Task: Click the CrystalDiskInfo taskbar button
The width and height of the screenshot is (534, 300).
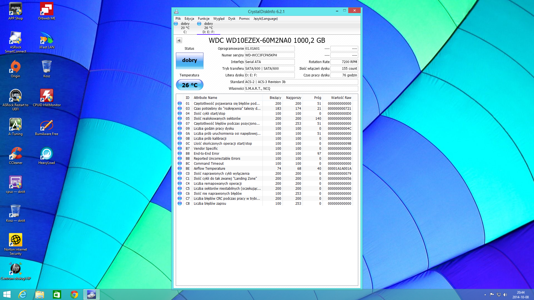Action: 92,294
